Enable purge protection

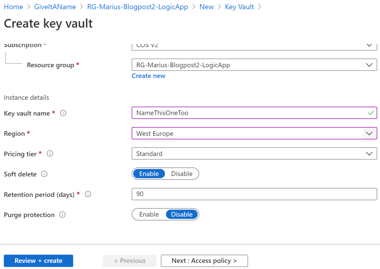pyautogui.click(x=149, y=214)
